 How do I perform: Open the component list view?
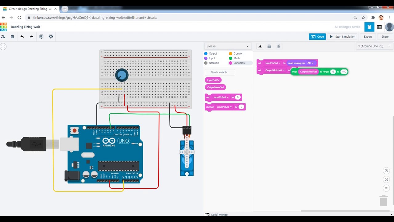[x=379, y=27]
